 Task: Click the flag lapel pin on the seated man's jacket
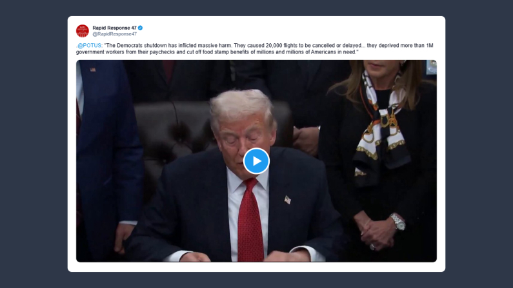tap(288, 200)
